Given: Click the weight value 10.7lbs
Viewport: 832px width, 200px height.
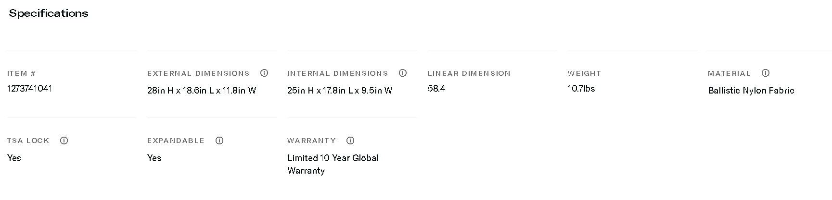Looking at the screenshot, I should coord(581,89).
